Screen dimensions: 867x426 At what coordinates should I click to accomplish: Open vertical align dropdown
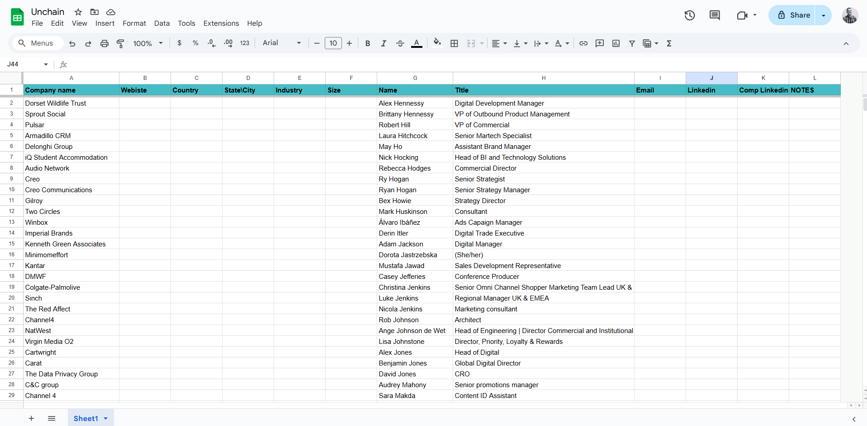click(521, 43)
